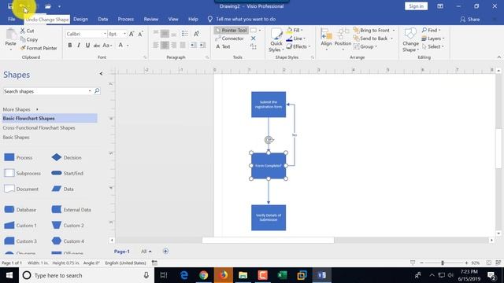Toggle right text alignment
Image resolution: width=504 pixels, height=283 pixels.
[x=173, y=46]
